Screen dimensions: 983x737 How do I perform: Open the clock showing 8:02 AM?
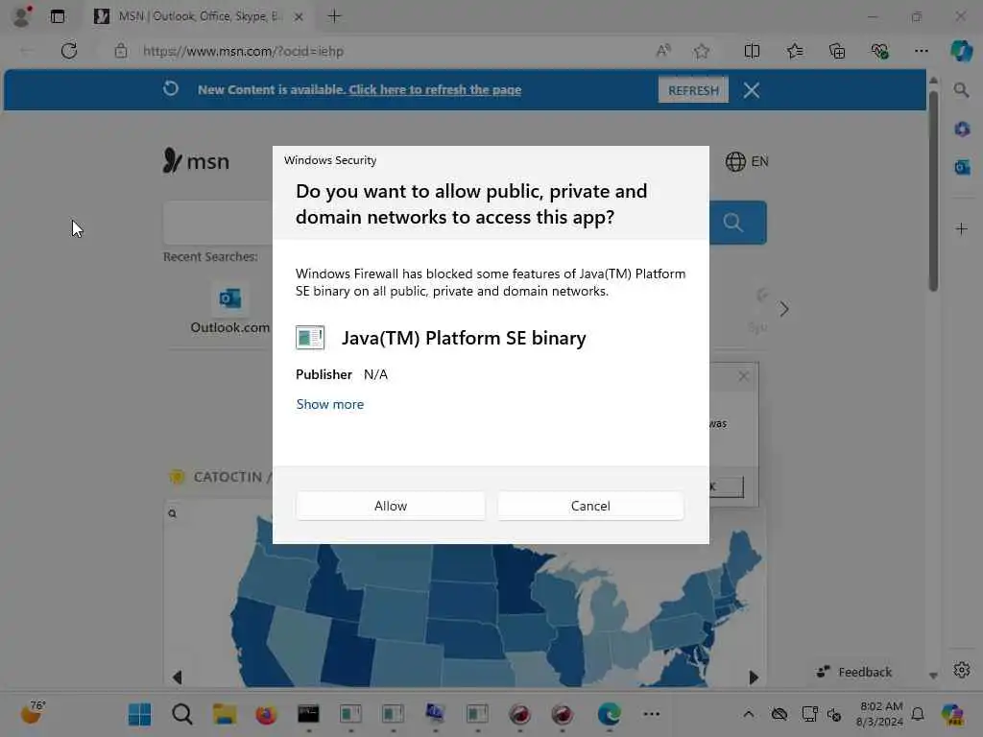[x=880, y=714]
